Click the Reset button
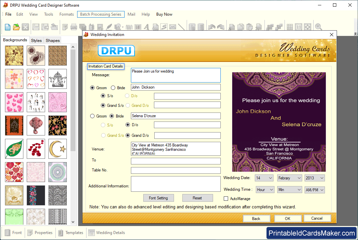 tap(197, 198)
